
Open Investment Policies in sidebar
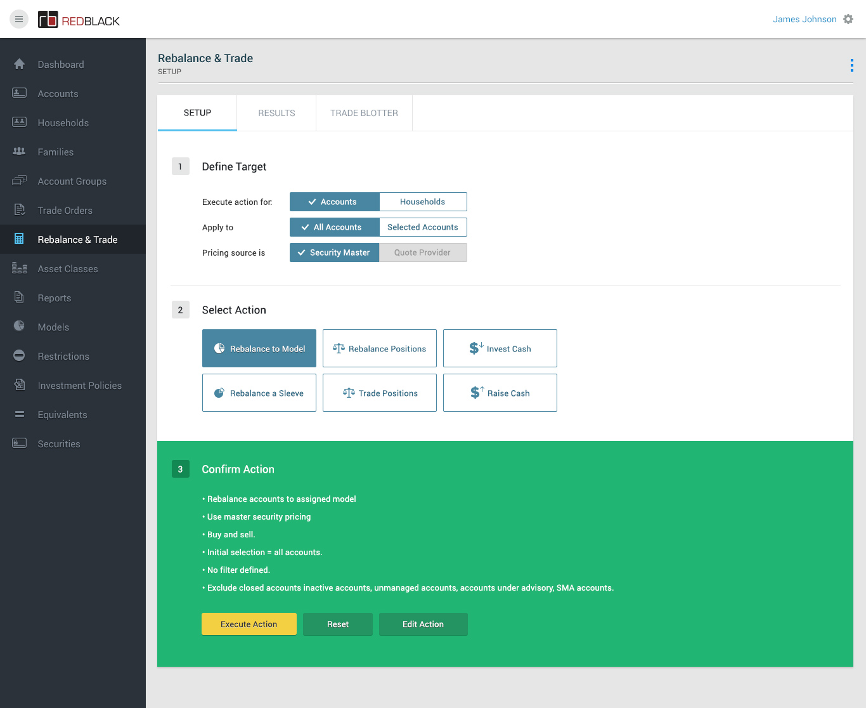79,385
